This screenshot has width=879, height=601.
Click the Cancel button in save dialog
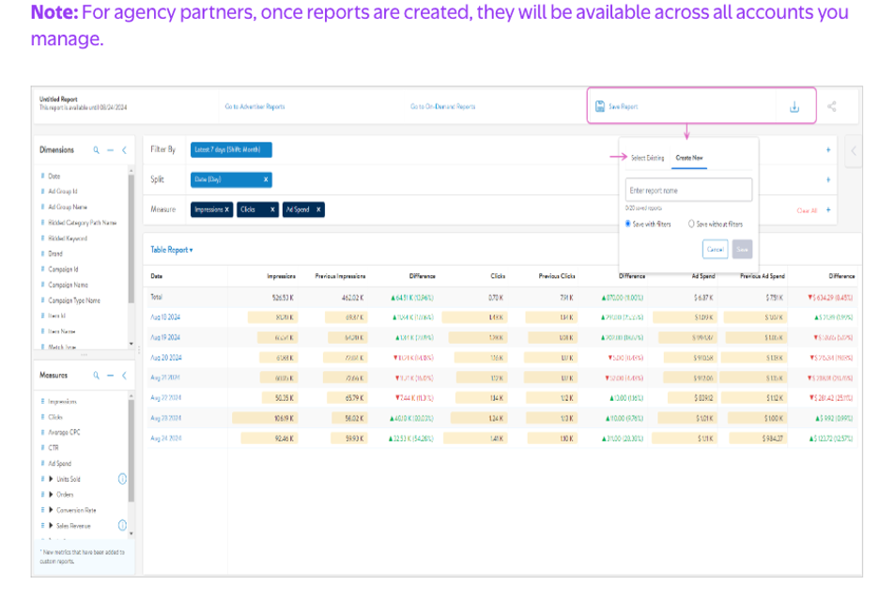tap(715, 249)
